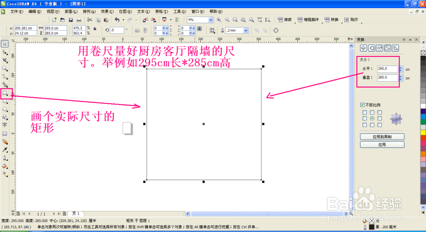Click the Paste clipboard icon
426x232 pixels.
pyautogui.click(x=106, y=20)
